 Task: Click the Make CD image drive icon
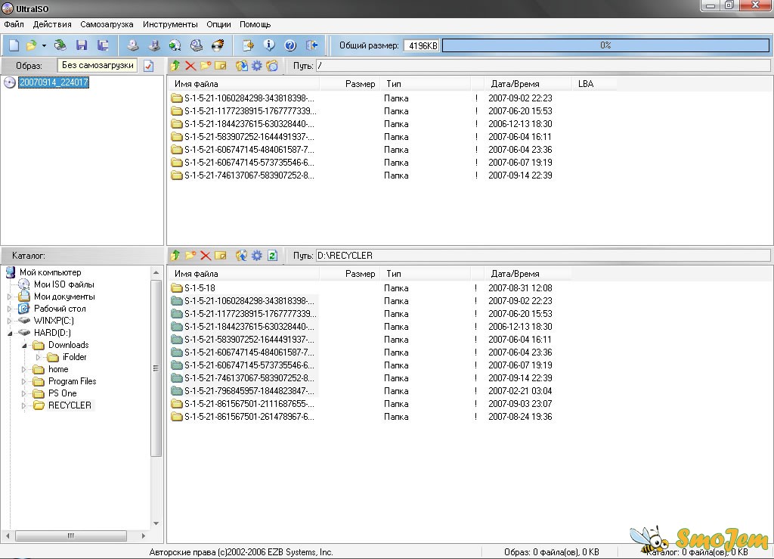point(132,45)
